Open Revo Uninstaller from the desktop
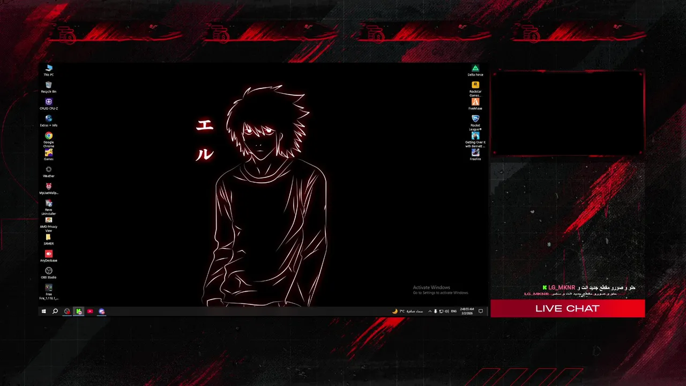The height and width of the screenshot is (386, 686). pyautogui.click(x=49, y=207)
